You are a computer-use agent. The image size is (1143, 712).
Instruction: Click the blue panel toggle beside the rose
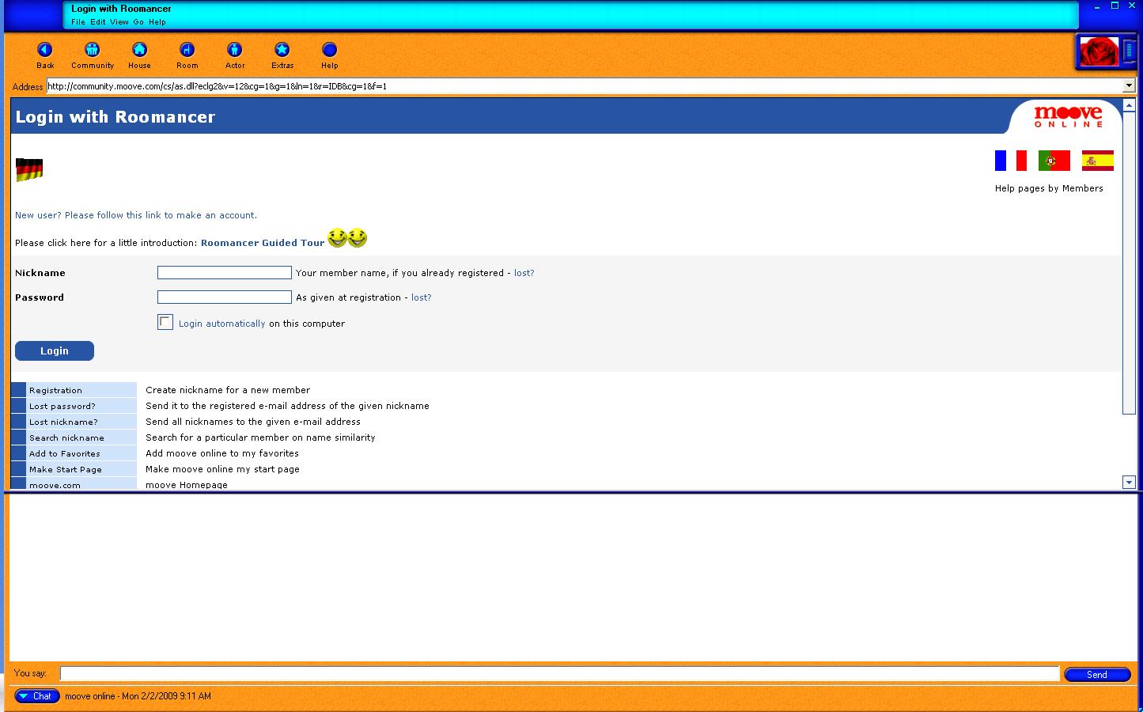pos(1129,52)
